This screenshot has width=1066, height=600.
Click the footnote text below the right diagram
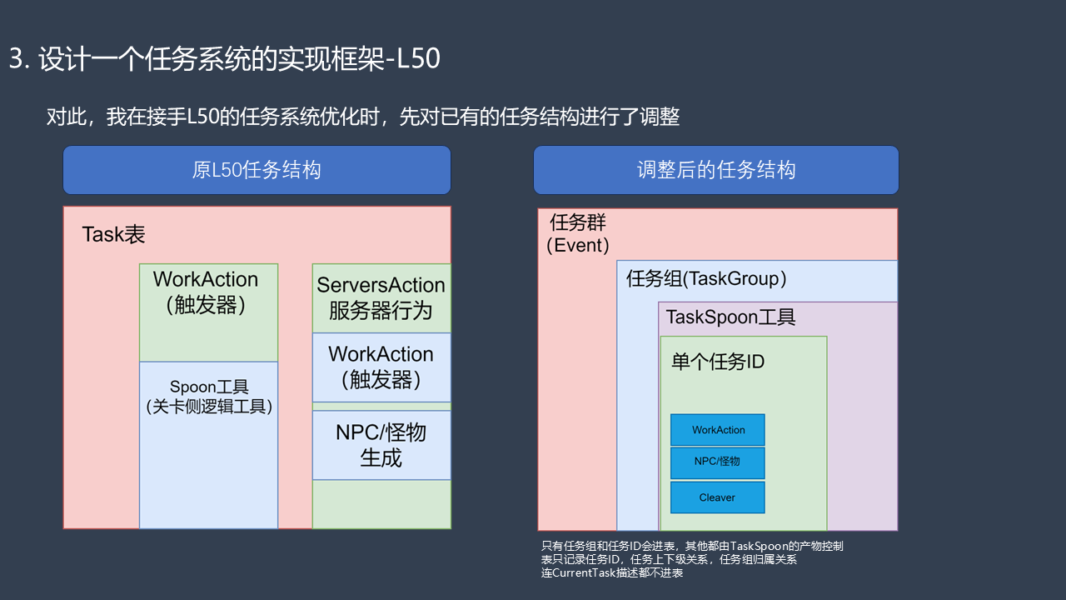(x=692, y=559)
